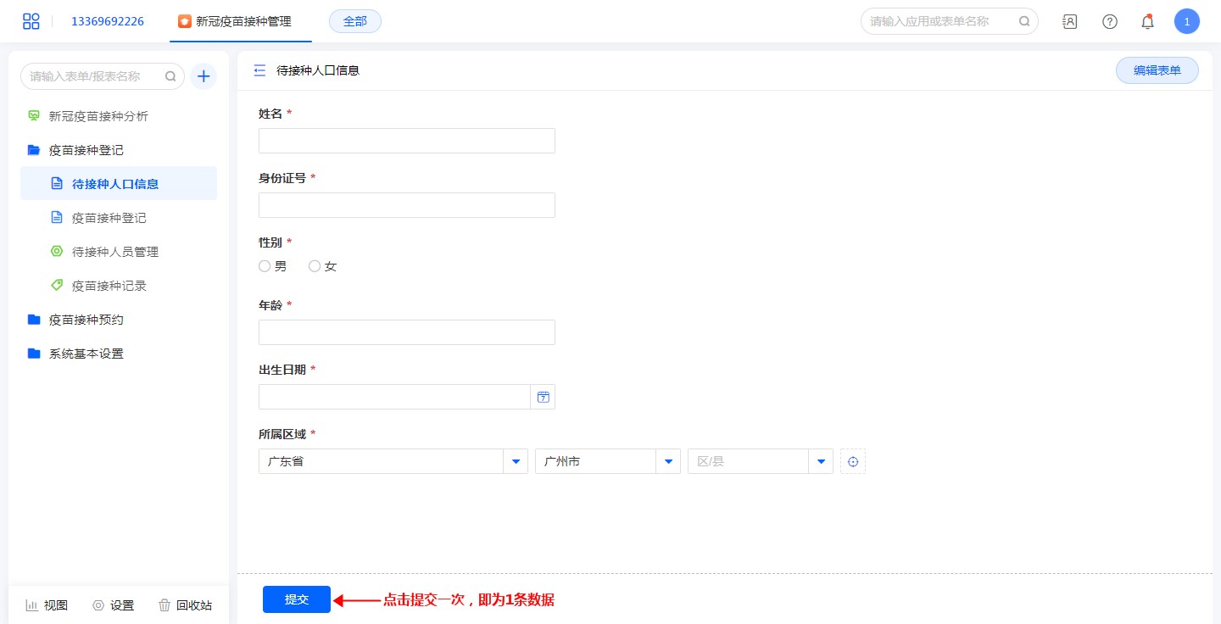Select the 男 gender radio button
The width and height of the screenshot is (1221, 624).
tap(265, 266)
